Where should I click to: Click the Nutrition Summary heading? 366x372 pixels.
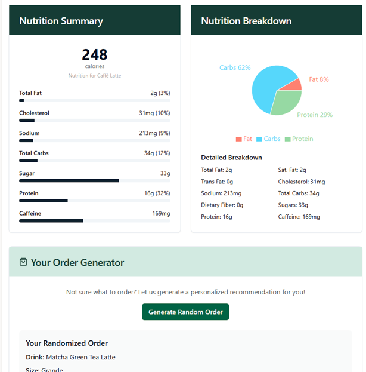61,21
